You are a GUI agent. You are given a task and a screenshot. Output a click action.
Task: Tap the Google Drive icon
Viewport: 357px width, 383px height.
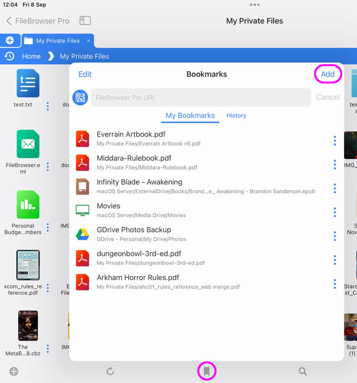pos(83,234)
